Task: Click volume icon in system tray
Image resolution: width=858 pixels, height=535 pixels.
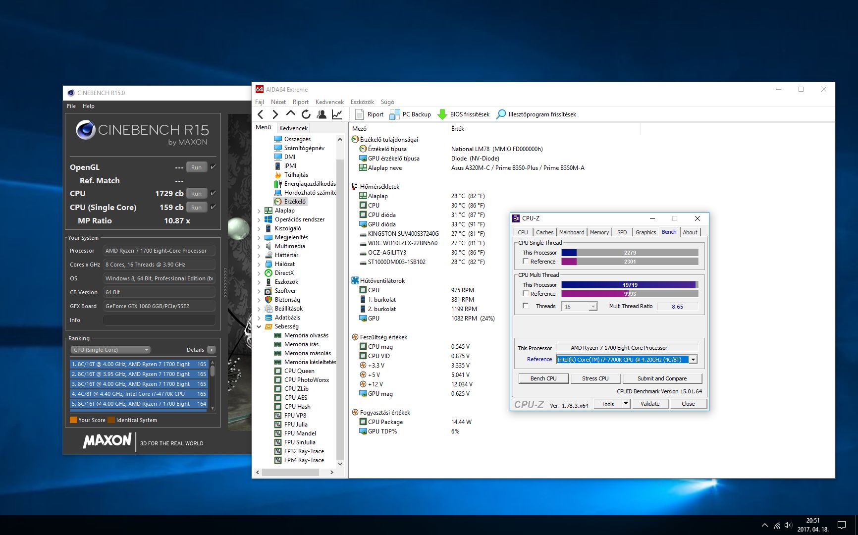Action: [x=788, y=525]
